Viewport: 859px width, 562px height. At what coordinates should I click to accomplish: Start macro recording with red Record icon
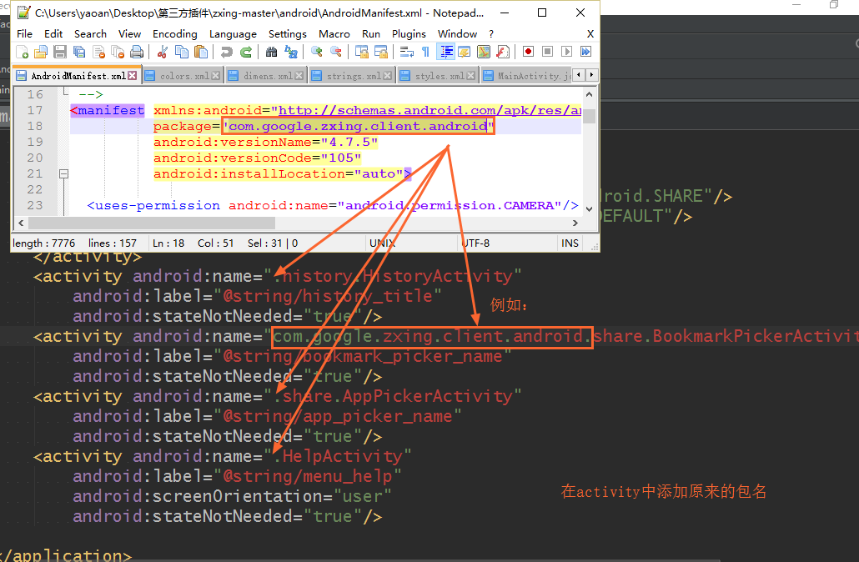tap(528, 52)
